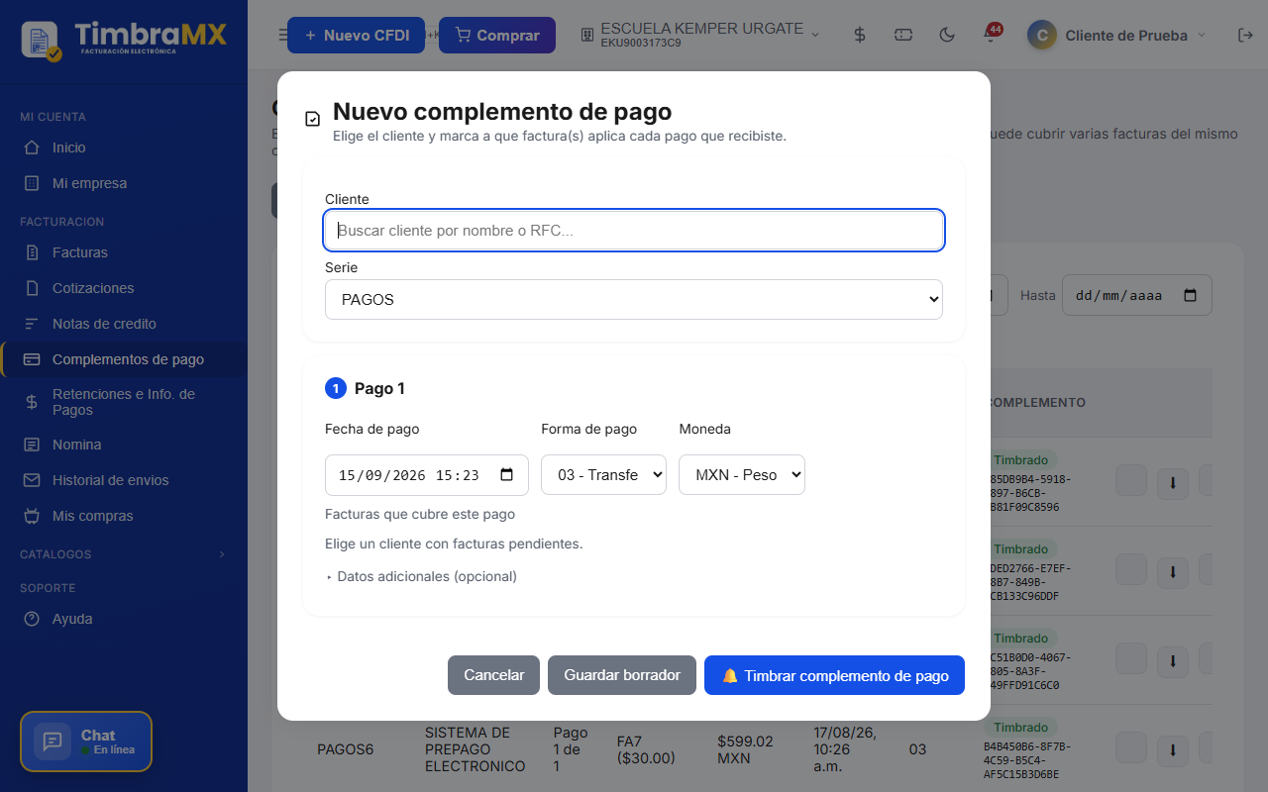
Task: Open Historial de envios sidebar item
Action: [x=123, y=480]
